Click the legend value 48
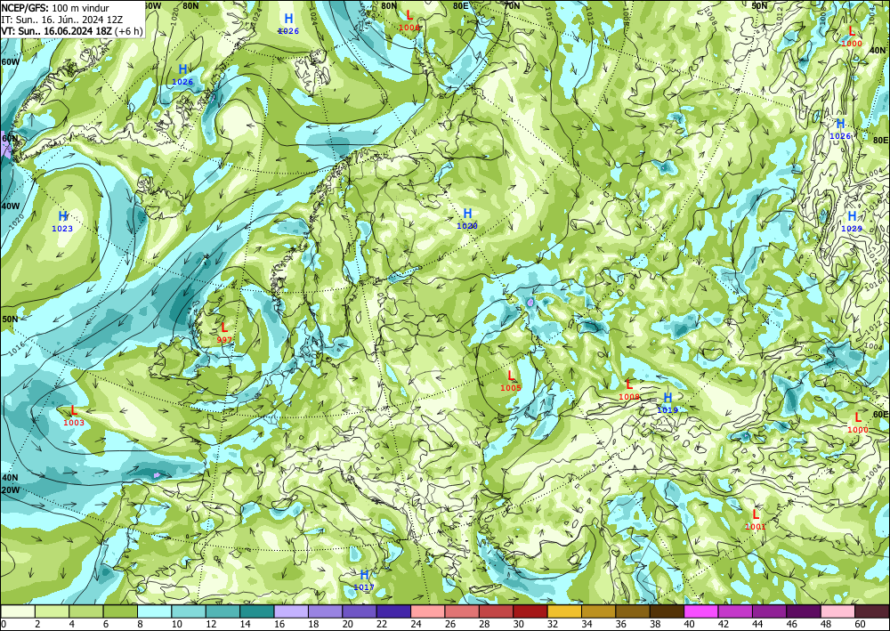This screenshot has width=890, height=631. [826, 625]
